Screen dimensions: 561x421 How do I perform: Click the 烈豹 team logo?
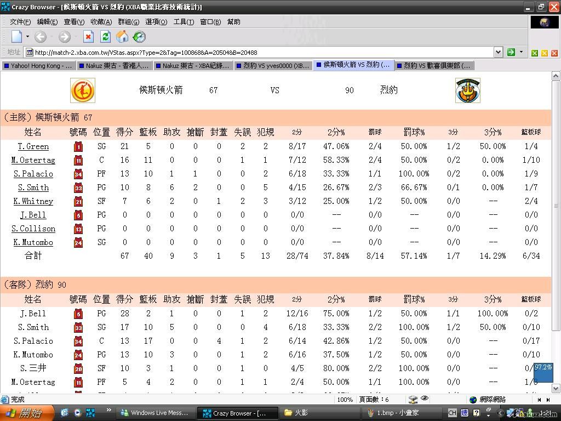click(468, 90)
